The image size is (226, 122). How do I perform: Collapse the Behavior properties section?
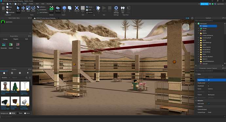coord(196,101)
